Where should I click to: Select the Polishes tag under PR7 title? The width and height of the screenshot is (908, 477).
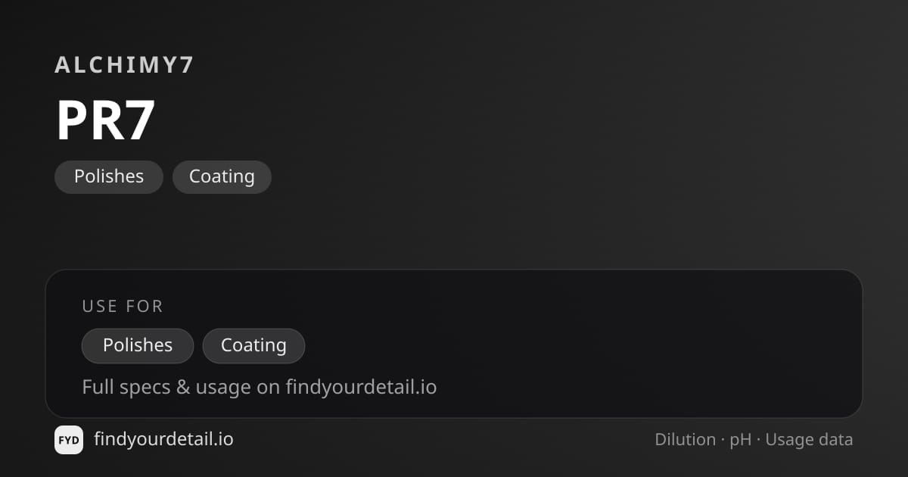[x=109, y=176]
